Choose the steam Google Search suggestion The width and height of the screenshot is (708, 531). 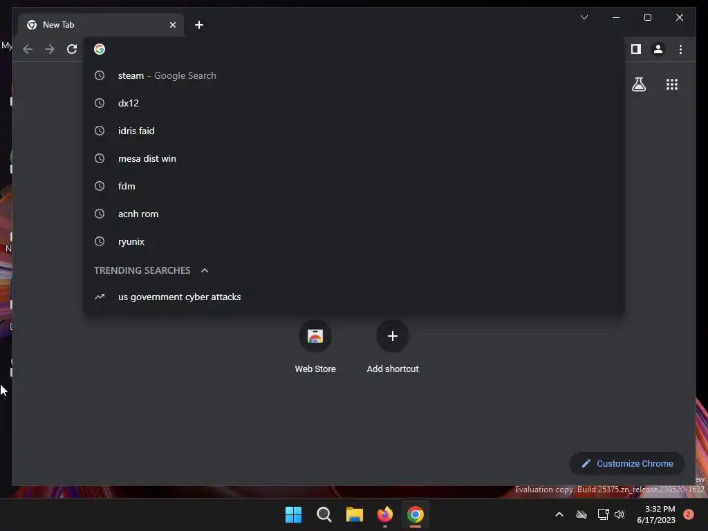click(354, 75)
